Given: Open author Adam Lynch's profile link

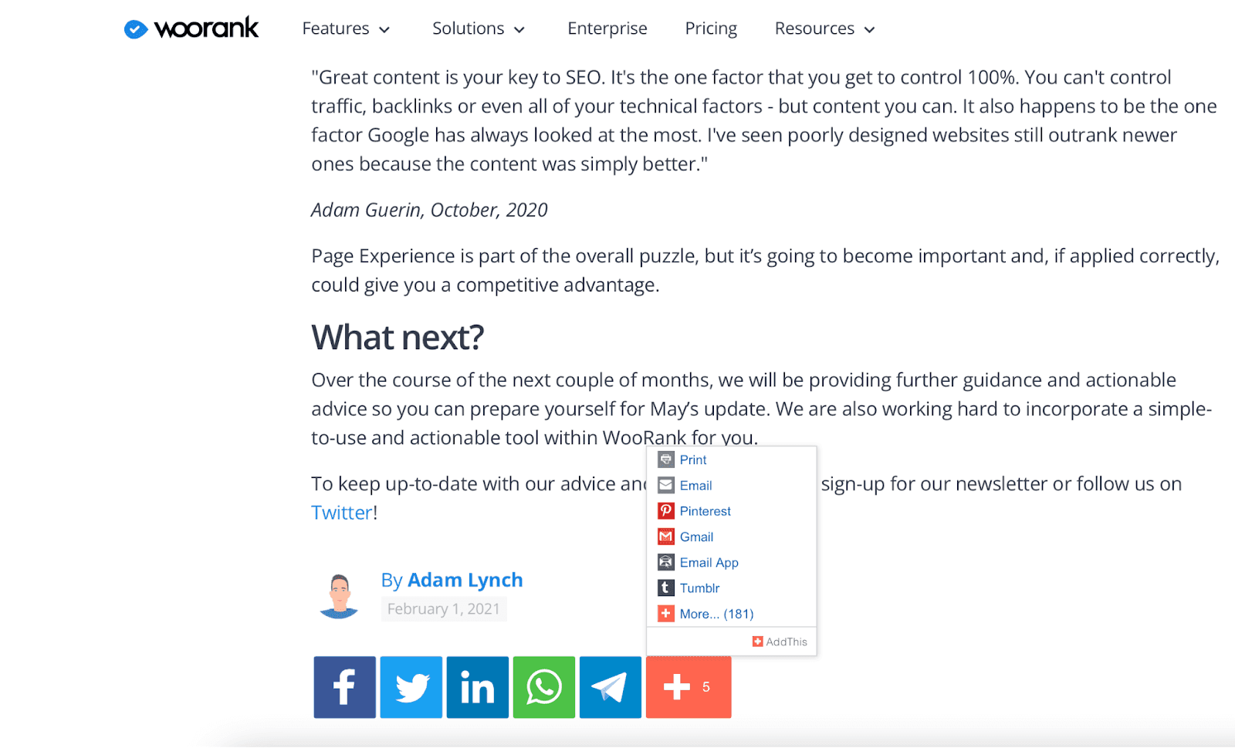Looking at the screenshot, I should (x=465, y=580).
